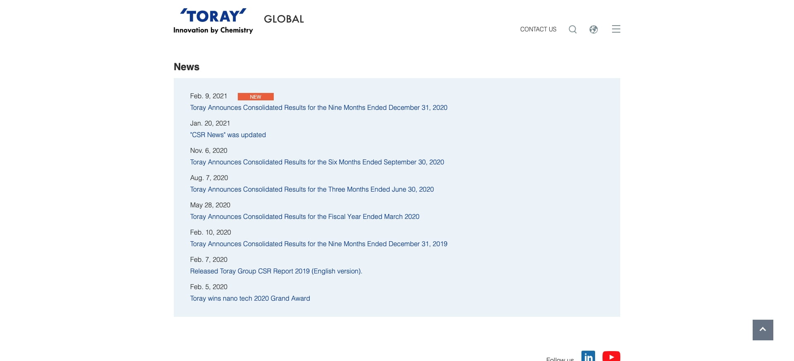The height and width of the screenshot is (361, 794).
Task: Open Released Toray Group CSR Report 2019 link
Action: [276, 271]
